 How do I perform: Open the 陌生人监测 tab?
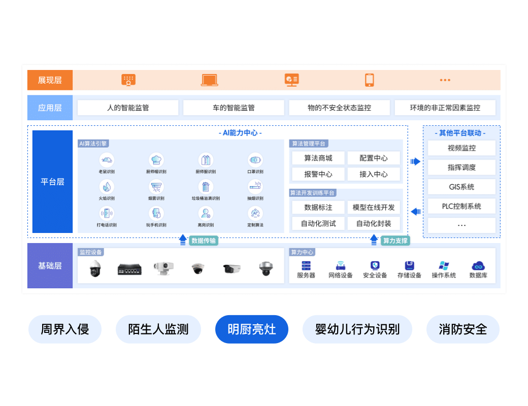158,329
